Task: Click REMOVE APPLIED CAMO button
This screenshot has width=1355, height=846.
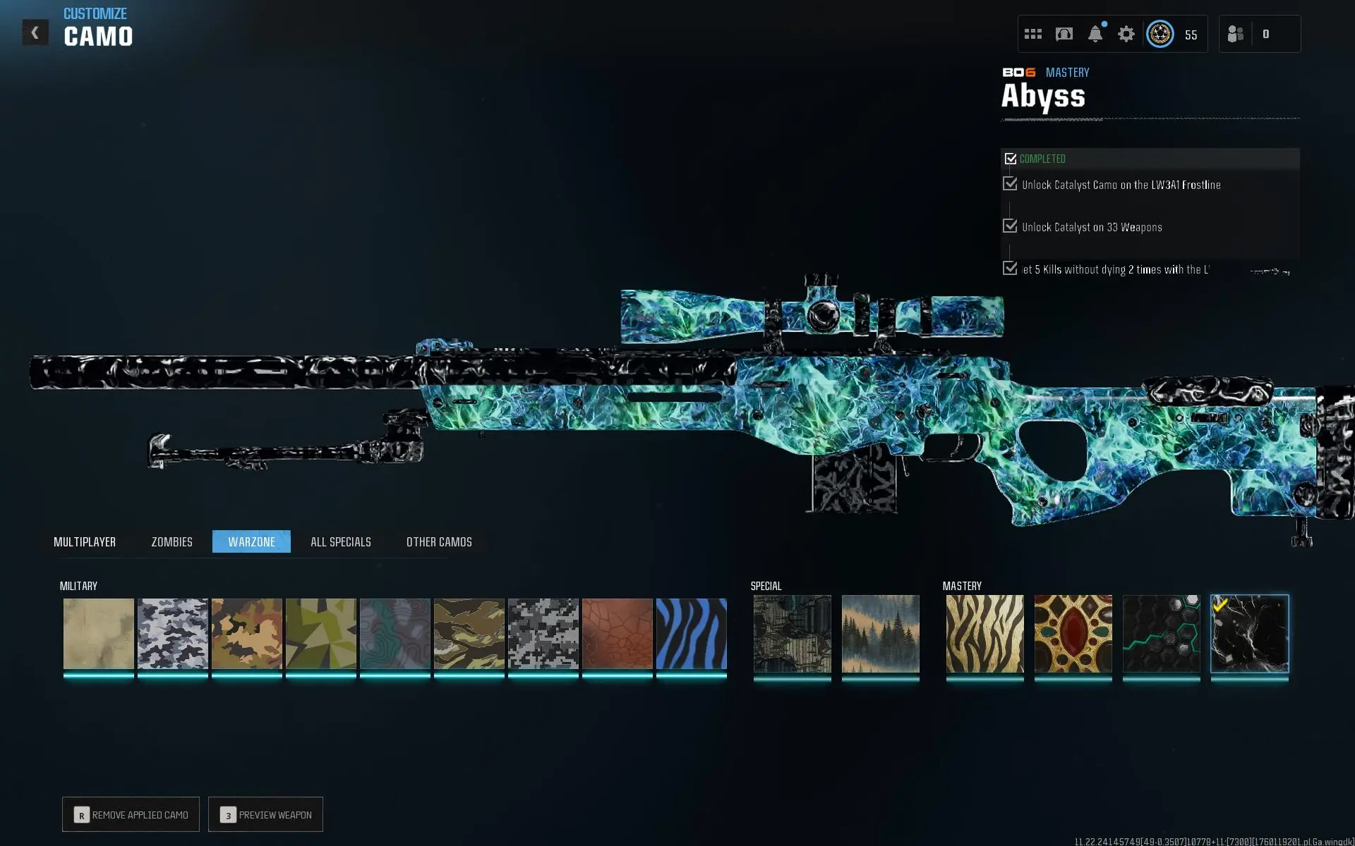Action: click(x=130, y=814)
